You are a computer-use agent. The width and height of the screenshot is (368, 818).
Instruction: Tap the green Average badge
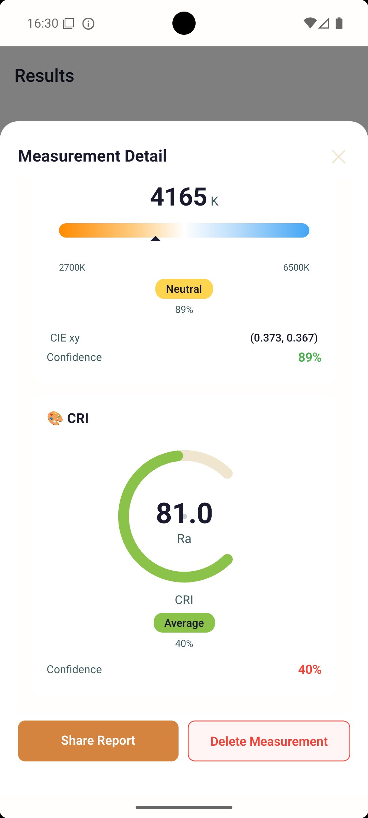coord(184,623)
